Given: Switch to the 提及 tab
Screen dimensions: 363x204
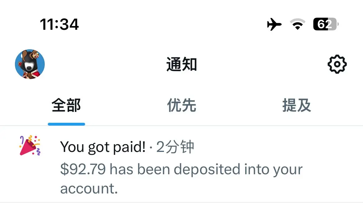Looking at the screenshot, I should 297,105.
